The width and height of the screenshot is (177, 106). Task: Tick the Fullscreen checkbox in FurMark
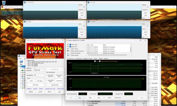[35, 68]
